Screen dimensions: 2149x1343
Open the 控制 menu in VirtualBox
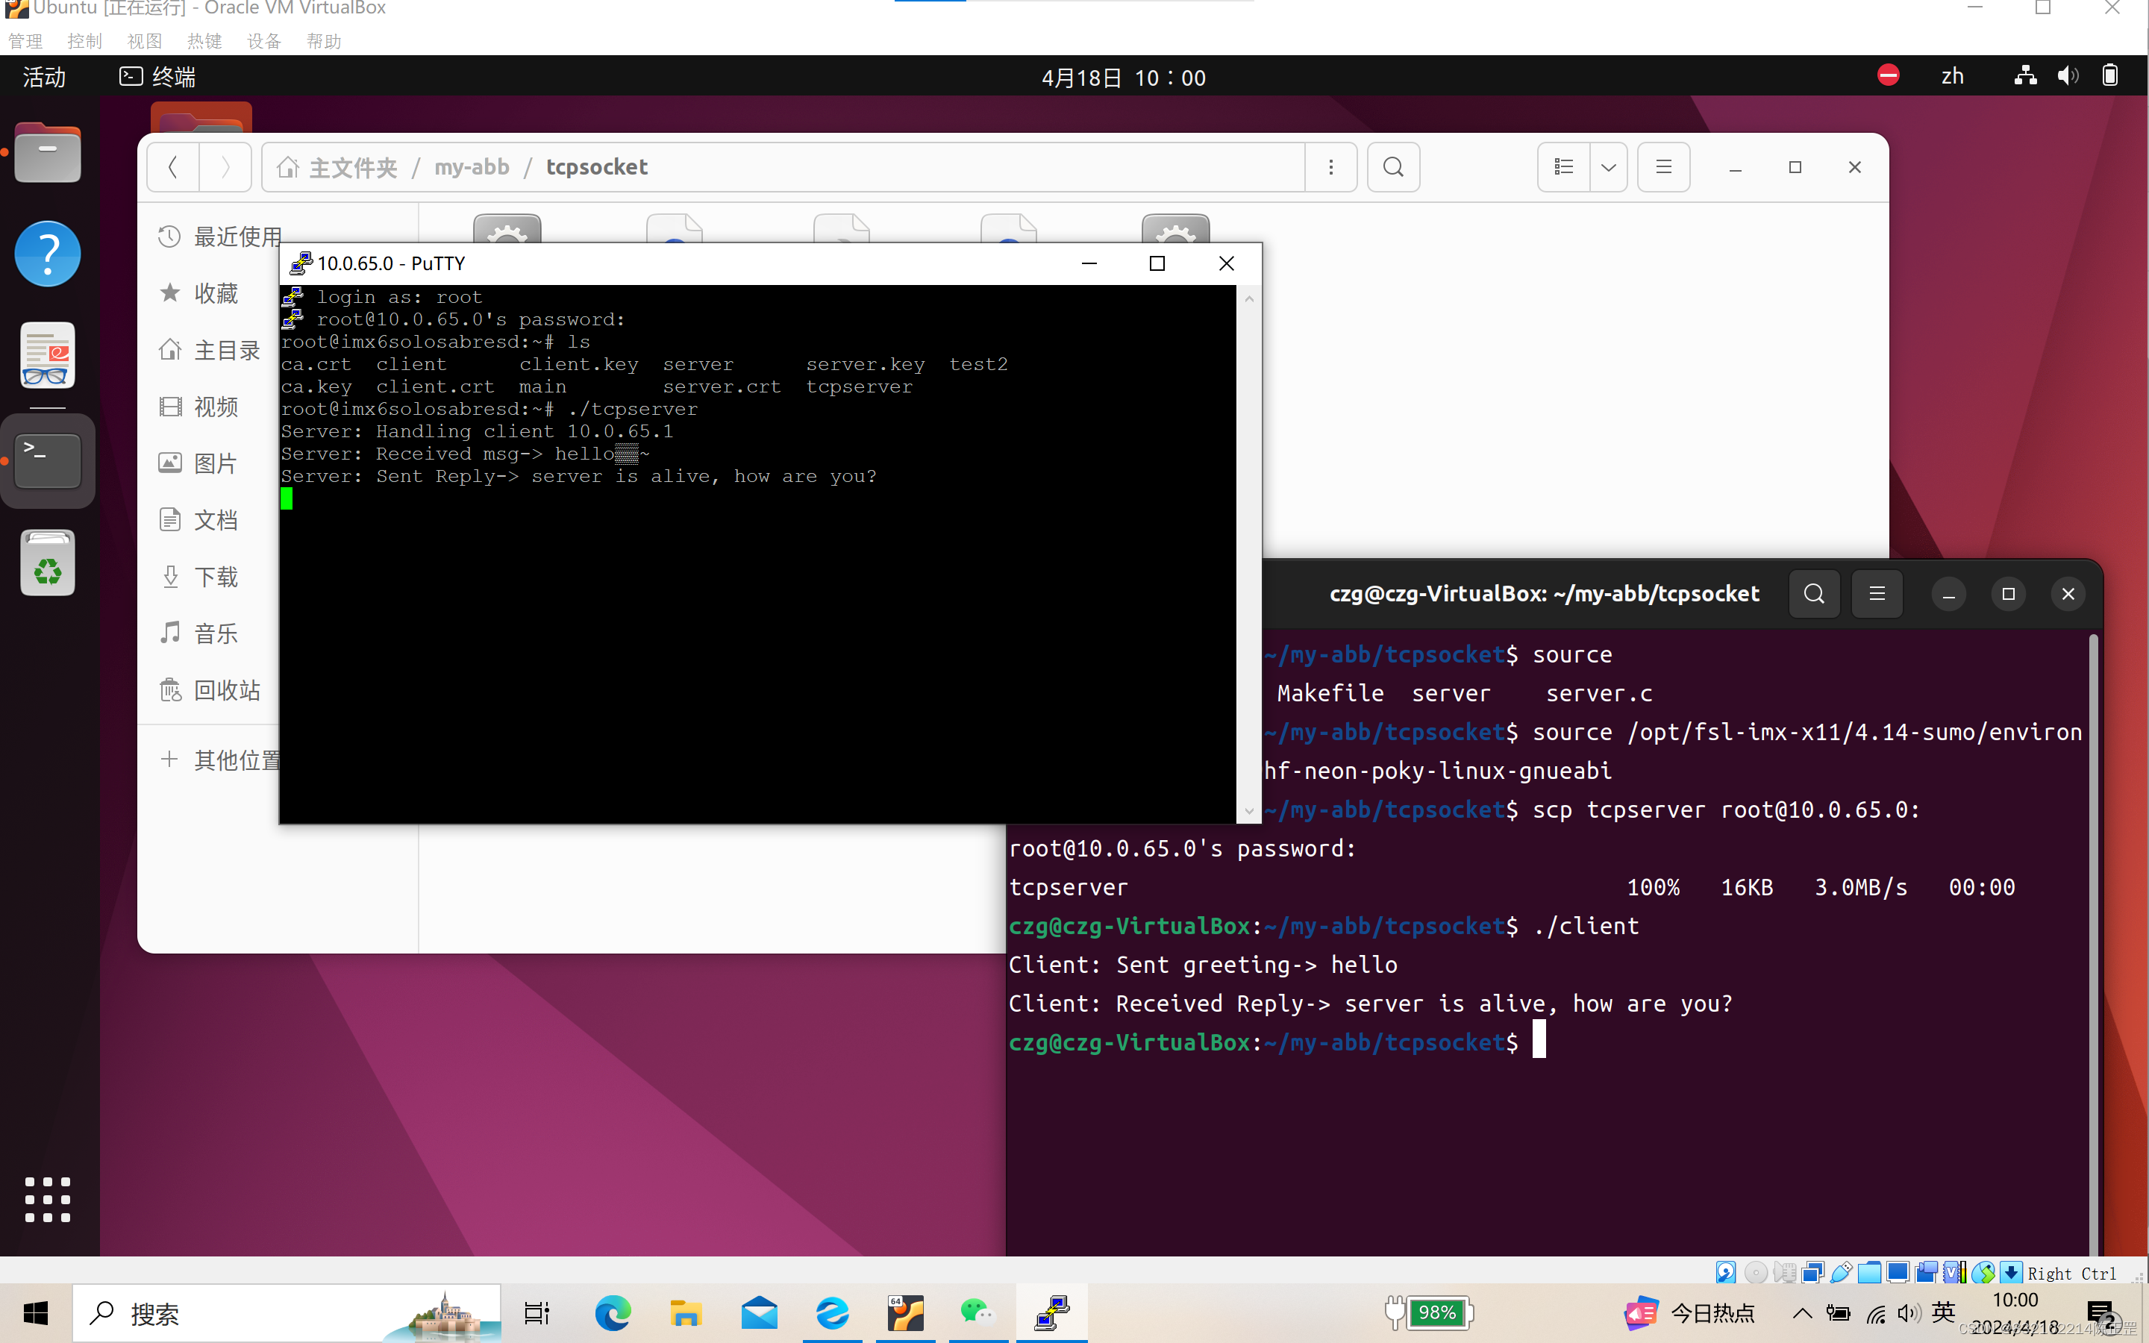point(84,41)
